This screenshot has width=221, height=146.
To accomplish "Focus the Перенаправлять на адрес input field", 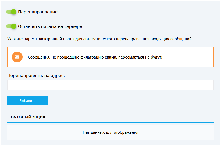I will 110,85.
